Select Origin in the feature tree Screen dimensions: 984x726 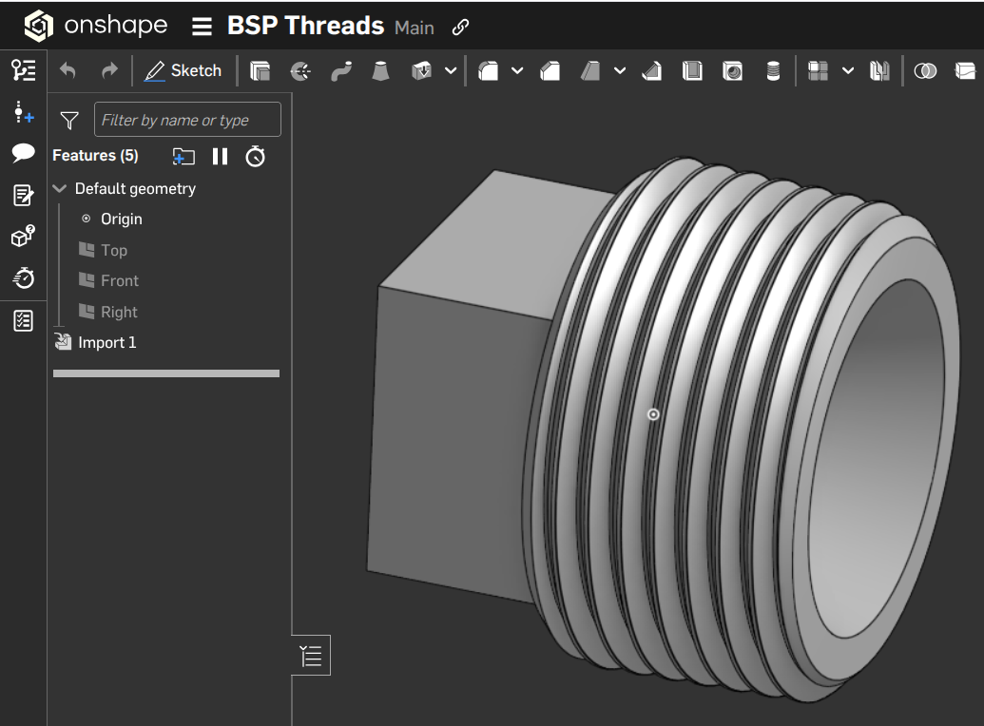121,219
